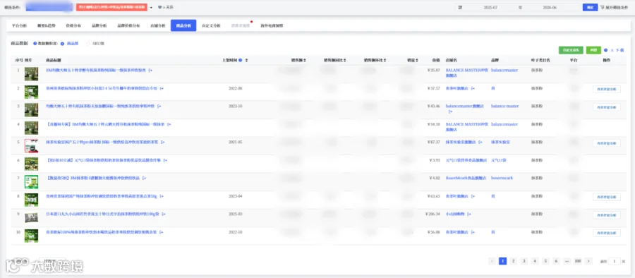This screenshot has width=635, height=278.
Task: Open store link in the ¥3.93 row
Action: point(466,160)
